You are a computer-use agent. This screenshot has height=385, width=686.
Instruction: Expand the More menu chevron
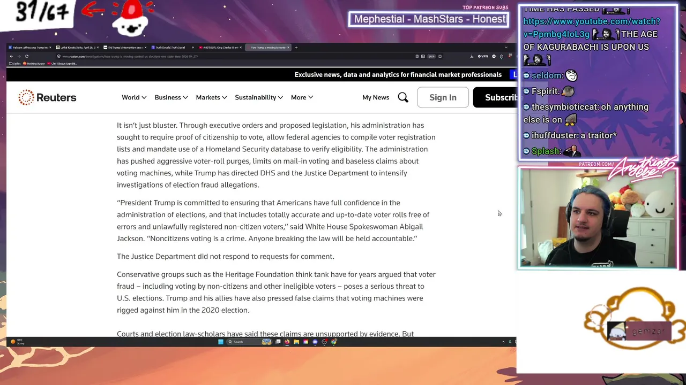click(310, 97)
